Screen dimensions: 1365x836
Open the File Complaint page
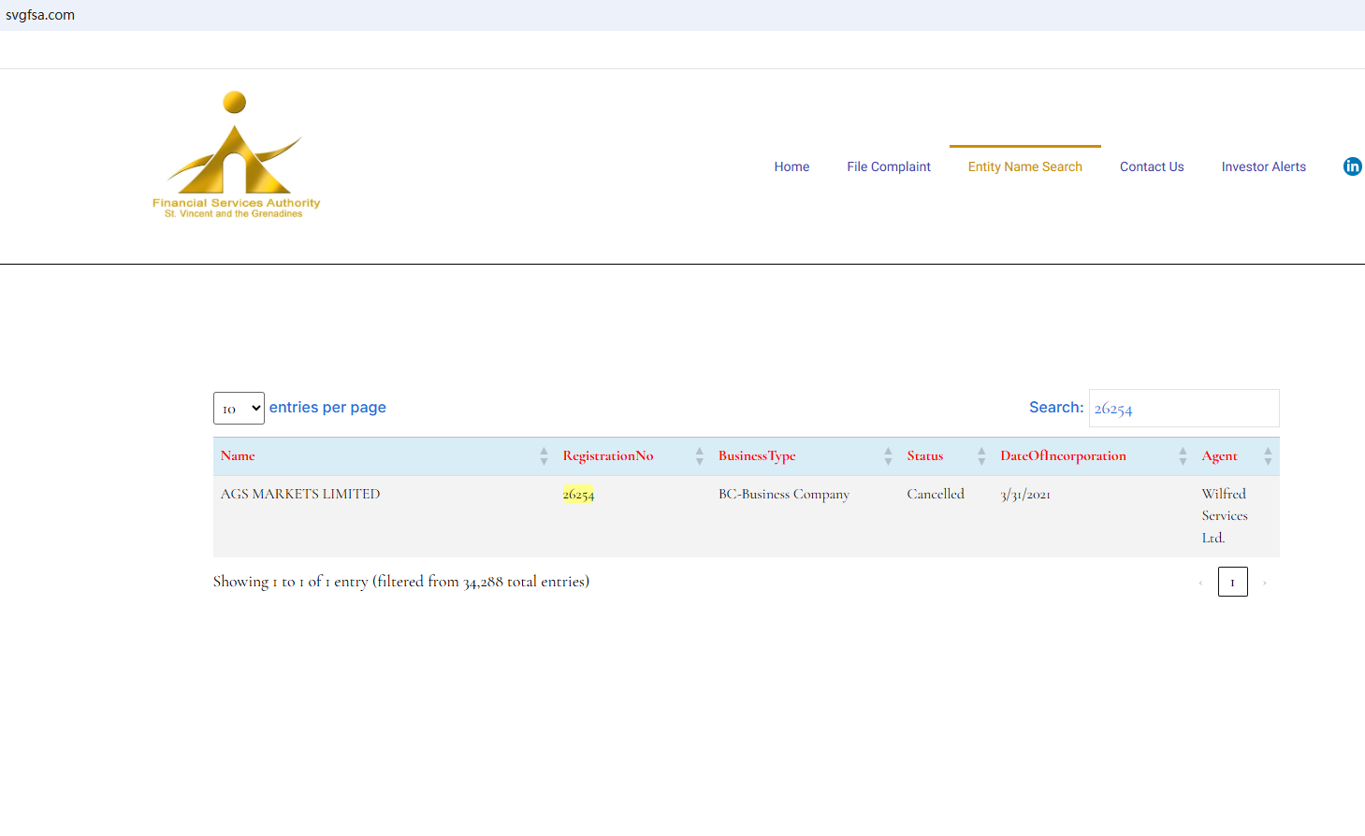(888, 166)
